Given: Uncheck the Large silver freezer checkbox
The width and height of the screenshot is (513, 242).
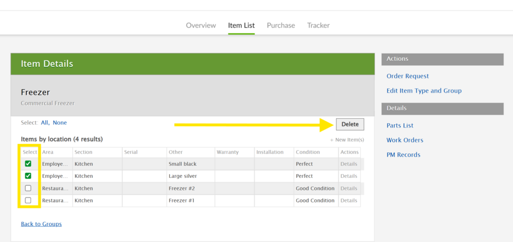Looking at the screenshot, I should coord(28,176).
